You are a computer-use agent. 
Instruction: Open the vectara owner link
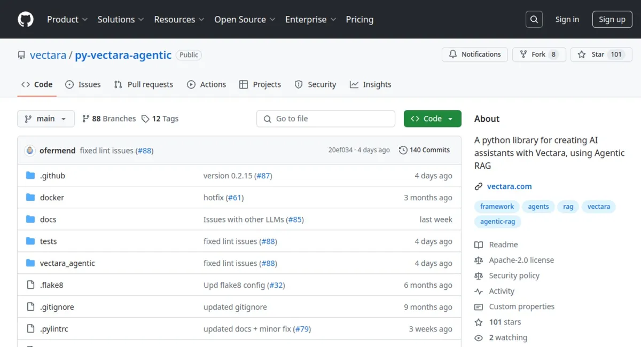tap(48, 55)
